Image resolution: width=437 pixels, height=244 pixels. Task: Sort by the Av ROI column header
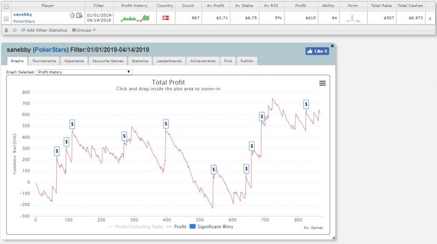tap(271, 6)
